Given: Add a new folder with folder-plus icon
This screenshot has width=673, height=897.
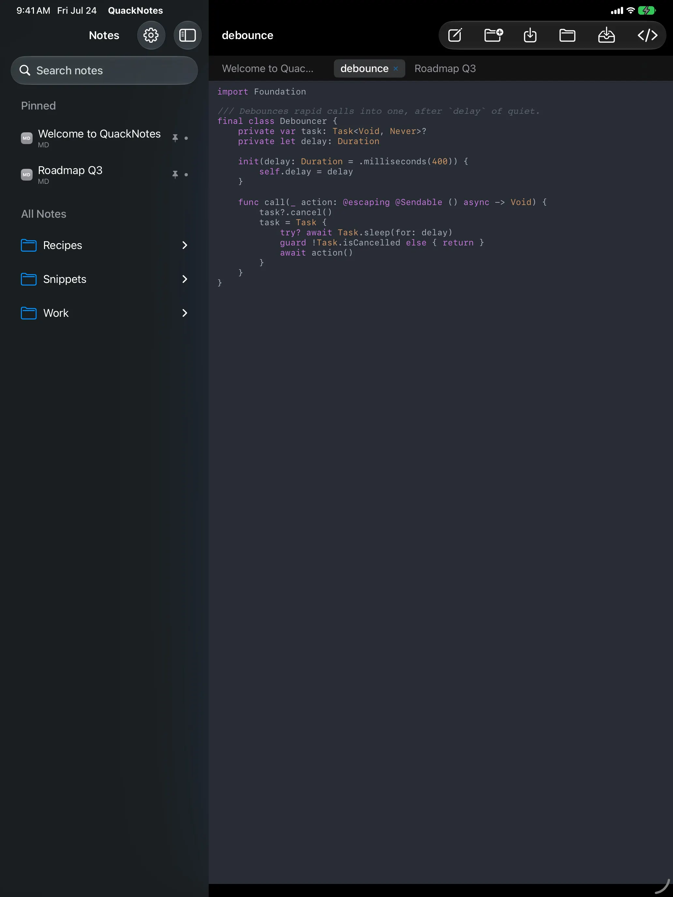Looking at the screenshot, I should [x=493, y=35].
